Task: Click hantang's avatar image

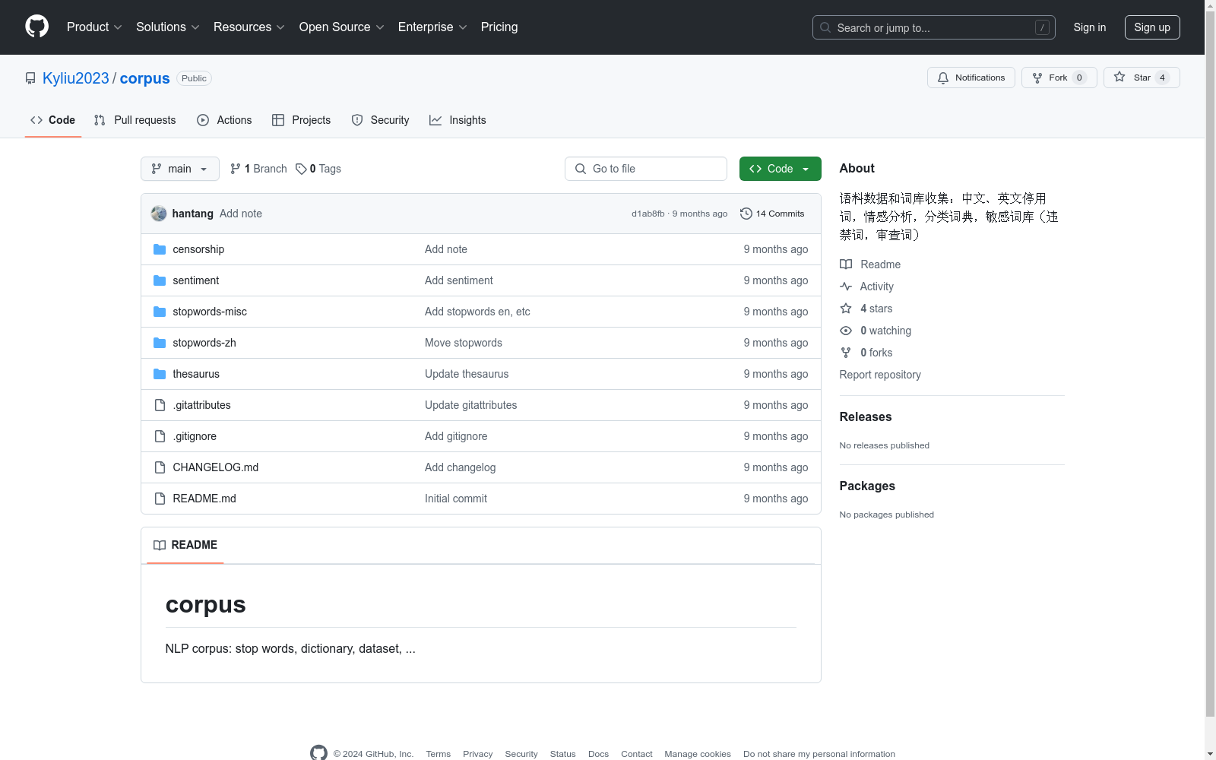Action: point(159,214)
